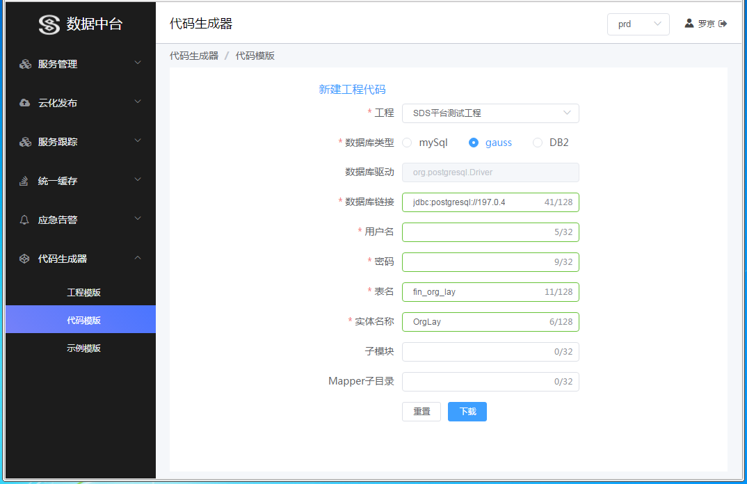Click the 下载 download button
The height and width of the screenshot is (484, 747).
click(x=467, y=412)
